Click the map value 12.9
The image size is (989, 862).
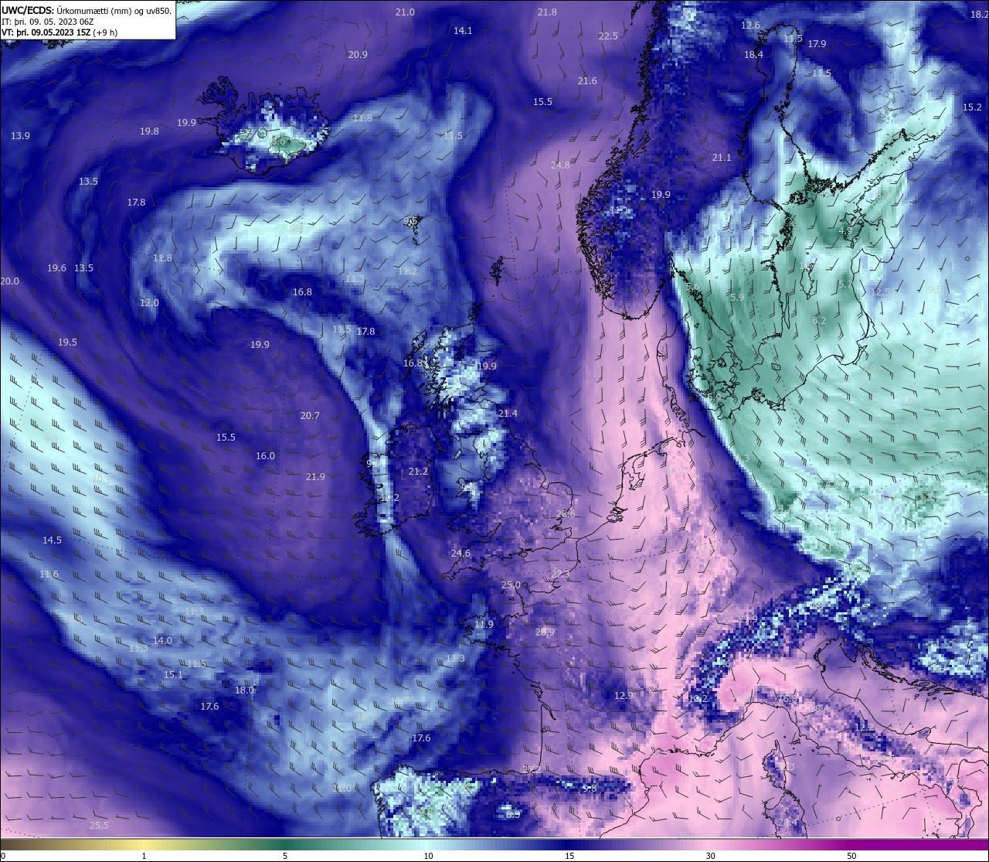tap(624, 696)
